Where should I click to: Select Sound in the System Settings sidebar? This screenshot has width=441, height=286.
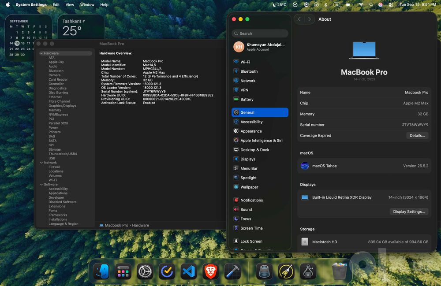260,210
